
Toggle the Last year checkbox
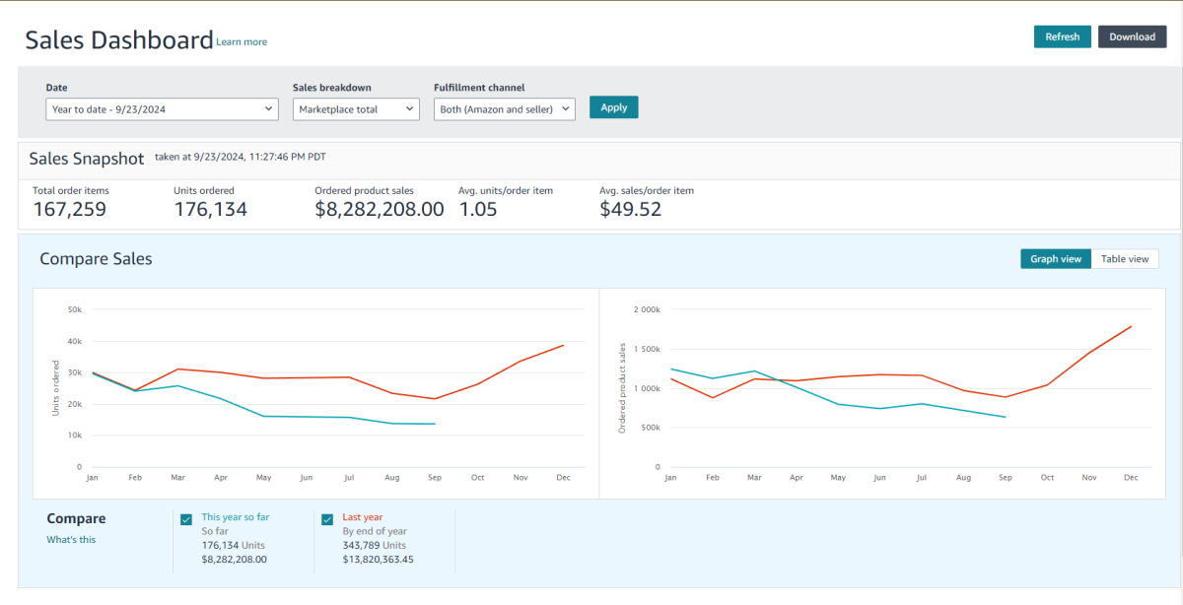pyautogui.click(x=327, y=519)
